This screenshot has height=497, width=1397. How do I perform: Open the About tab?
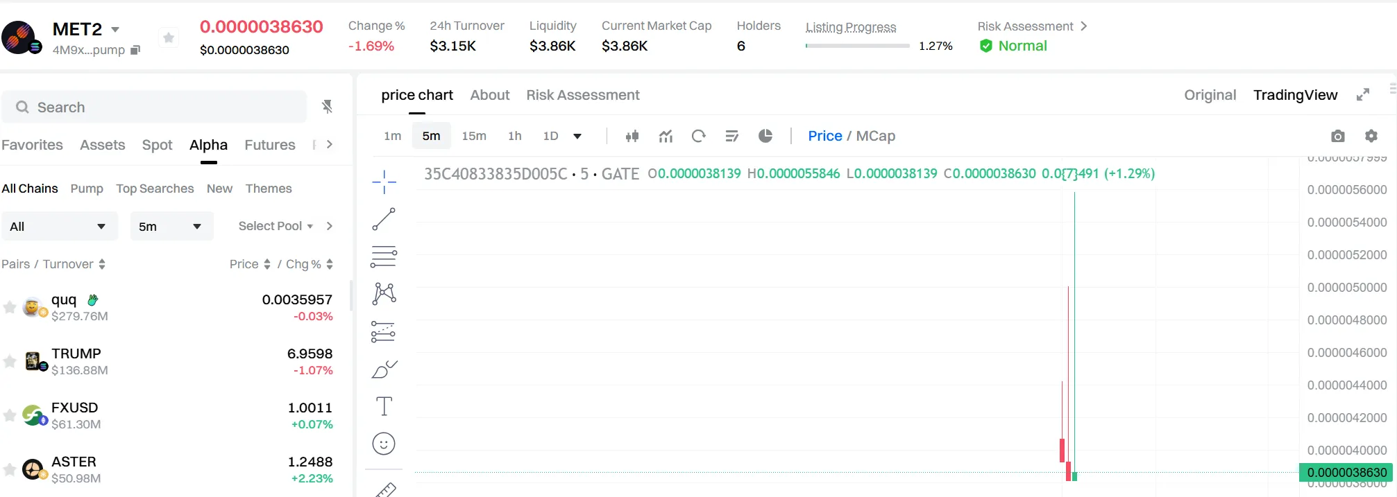[489, 95]
